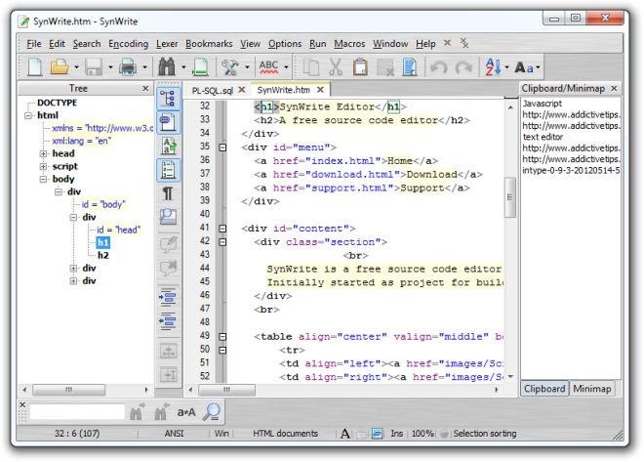Collapse fold marker at line 35

[x=222, y=147]
